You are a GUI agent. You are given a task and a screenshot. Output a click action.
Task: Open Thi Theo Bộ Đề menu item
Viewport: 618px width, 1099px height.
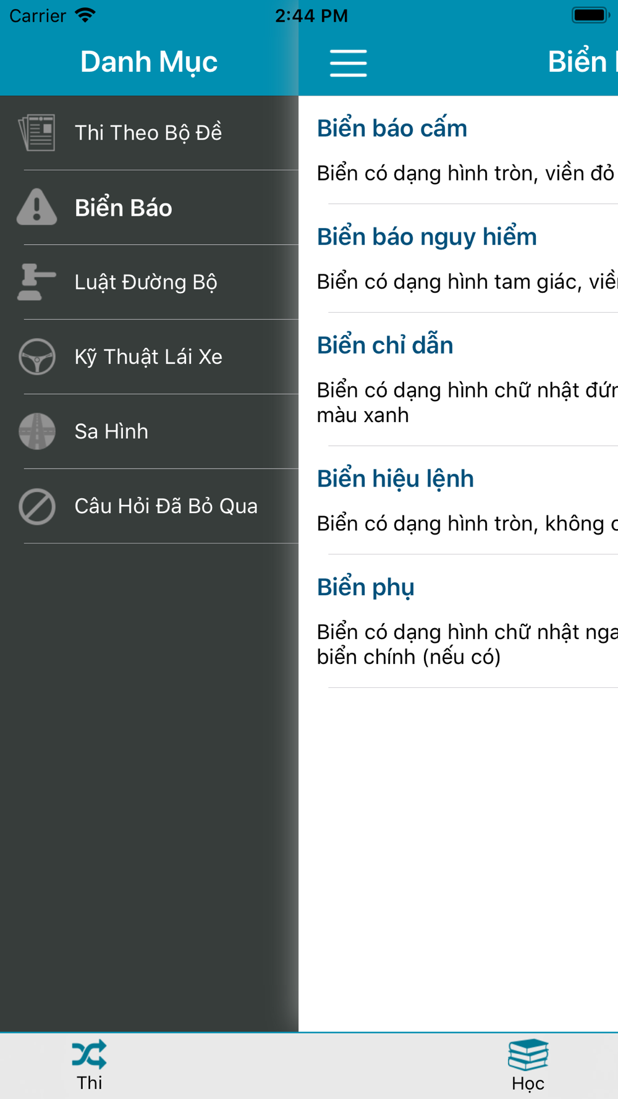pyautogui.click(x=149, y=133)
